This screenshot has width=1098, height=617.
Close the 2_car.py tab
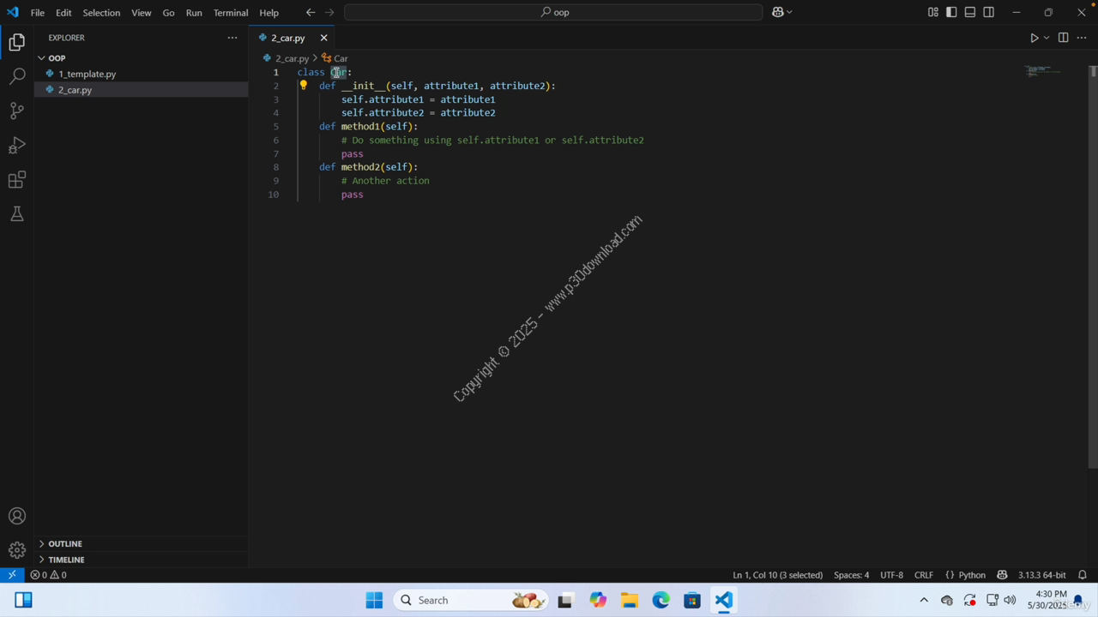tap(323, 38)
